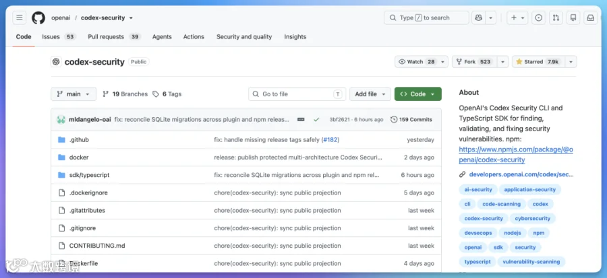Open the issues icon in top bar
Image resolution: width=607 pixels, height=278 pixels.
point(538,18)
